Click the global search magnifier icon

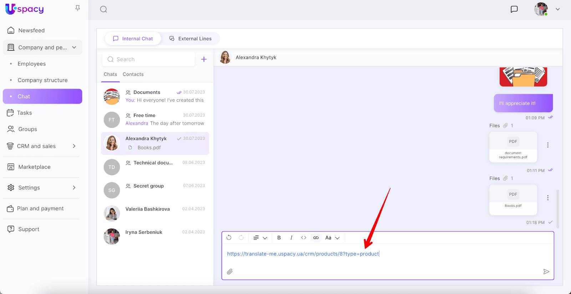click(x=103, y=9)
